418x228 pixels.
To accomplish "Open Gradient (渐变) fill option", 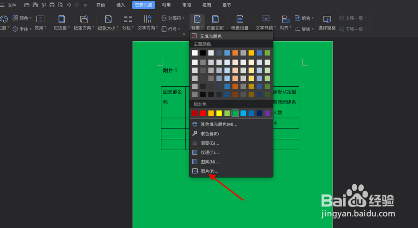I will coord(232,143).
